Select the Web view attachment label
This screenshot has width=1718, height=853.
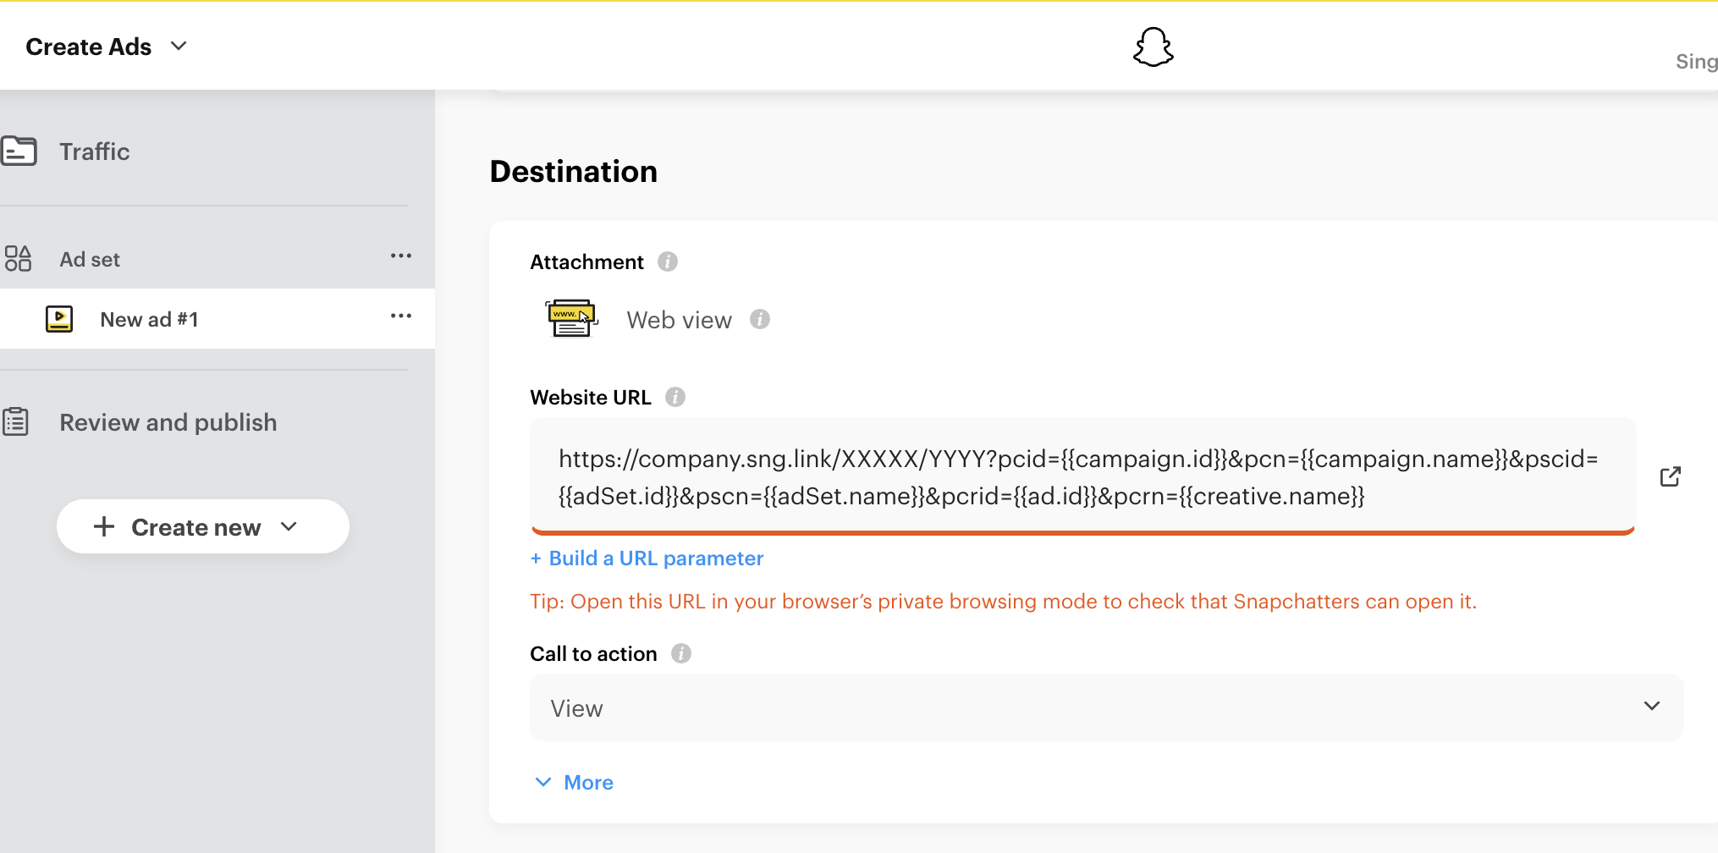click(679, 320)
